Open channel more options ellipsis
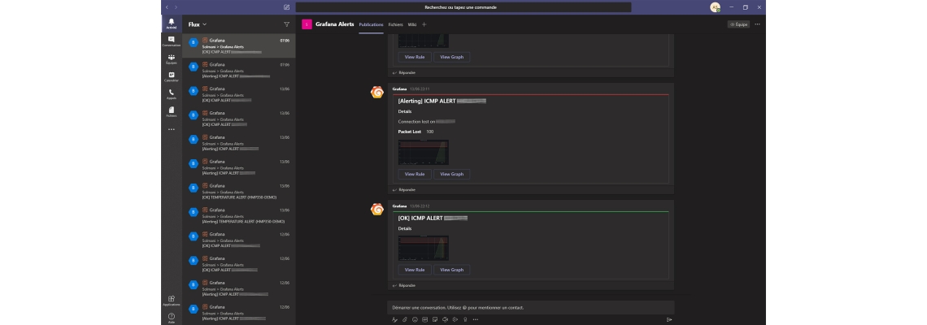Image resolution: width=927 pixels, height=325 pixels. click(757, 24)
